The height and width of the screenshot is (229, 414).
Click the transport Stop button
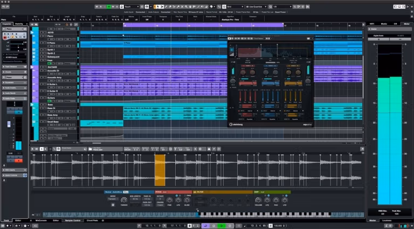click(213, 226)
